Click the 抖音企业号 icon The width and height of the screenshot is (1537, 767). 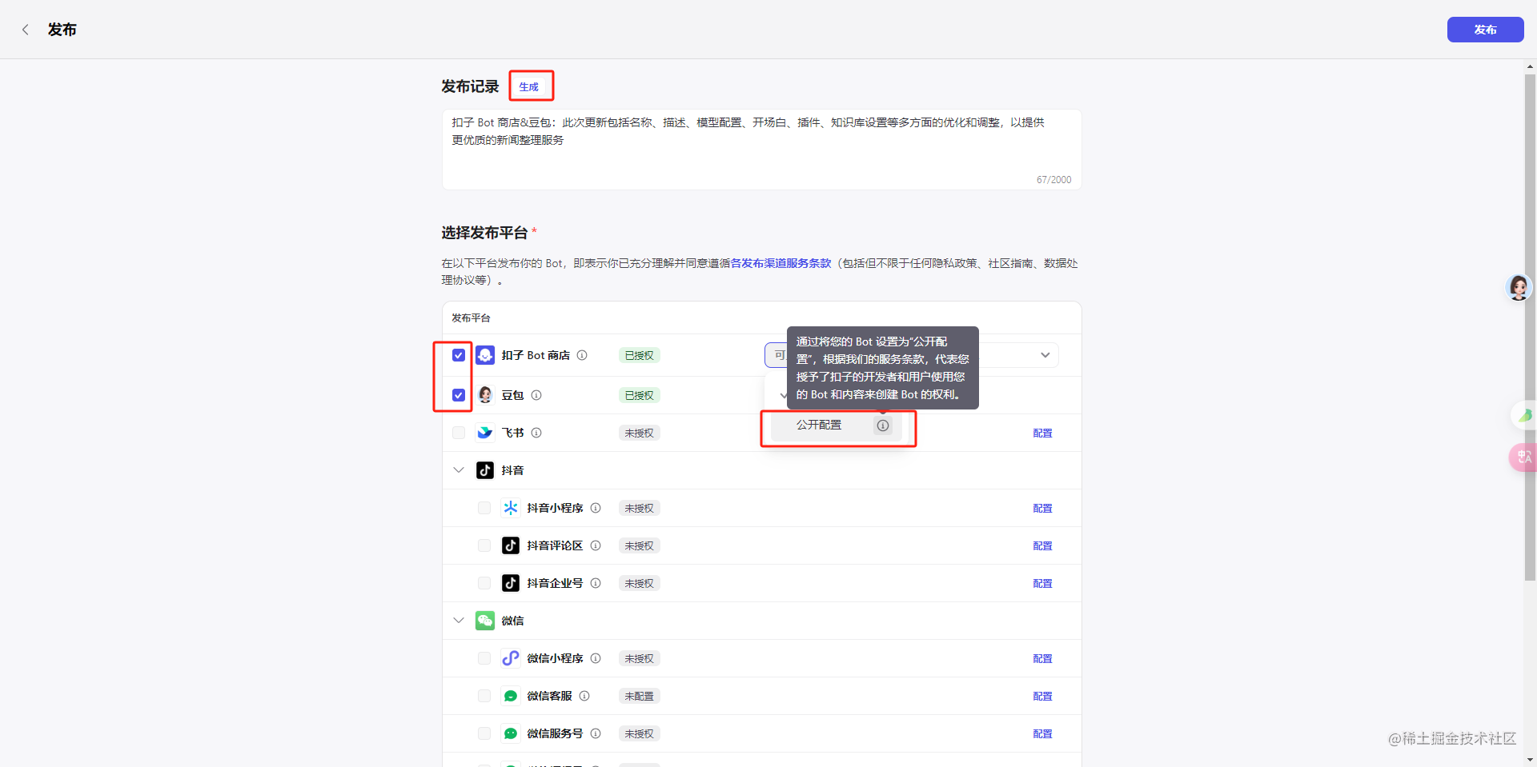coord(511,583)
